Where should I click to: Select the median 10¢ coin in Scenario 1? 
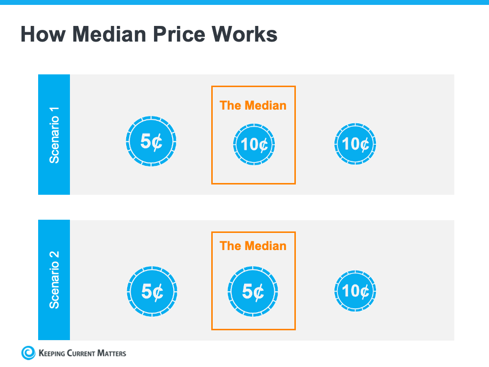click(254, 144)
